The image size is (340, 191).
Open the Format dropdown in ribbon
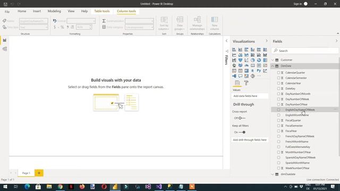click(x=81, y=21)
